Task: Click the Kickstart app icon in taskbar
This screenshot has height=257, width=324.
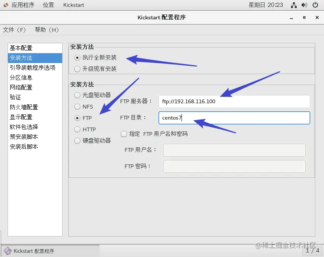Action: pyautogui.click(x=8, y=251)
